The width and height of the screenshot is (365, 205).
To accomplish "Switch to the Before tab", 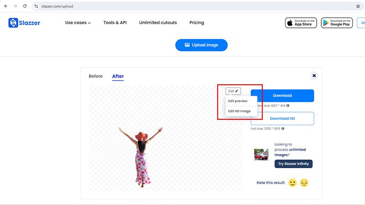I will pos(95,76).
